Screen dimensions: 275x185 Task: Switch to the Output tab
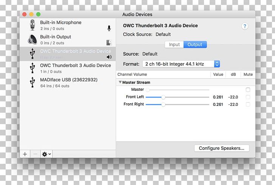pyautogui.click(x=195, y=44)
